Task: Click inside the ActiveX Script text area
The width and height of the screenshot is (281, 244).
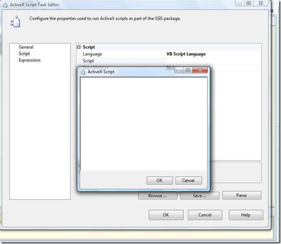Action: point(144,123)
